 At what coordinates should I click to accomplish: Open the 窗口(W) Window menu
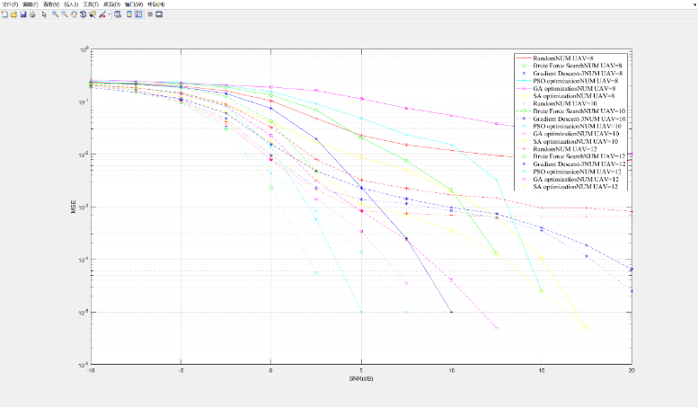[x=134, y=4]
